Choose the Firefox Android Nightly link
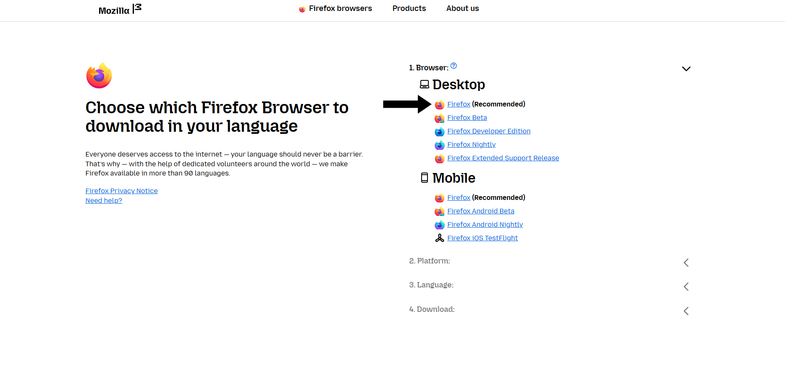Image resolution: width=785 pixels, height=383 pixels. coord(485,224)
